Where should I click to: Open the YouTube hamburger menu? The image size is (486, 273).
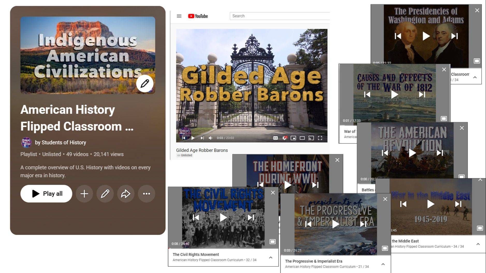tap(179, 16)
